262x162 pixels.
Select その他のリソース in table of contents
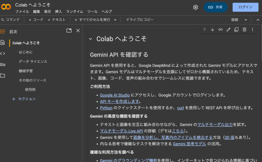tap(32, 80)
